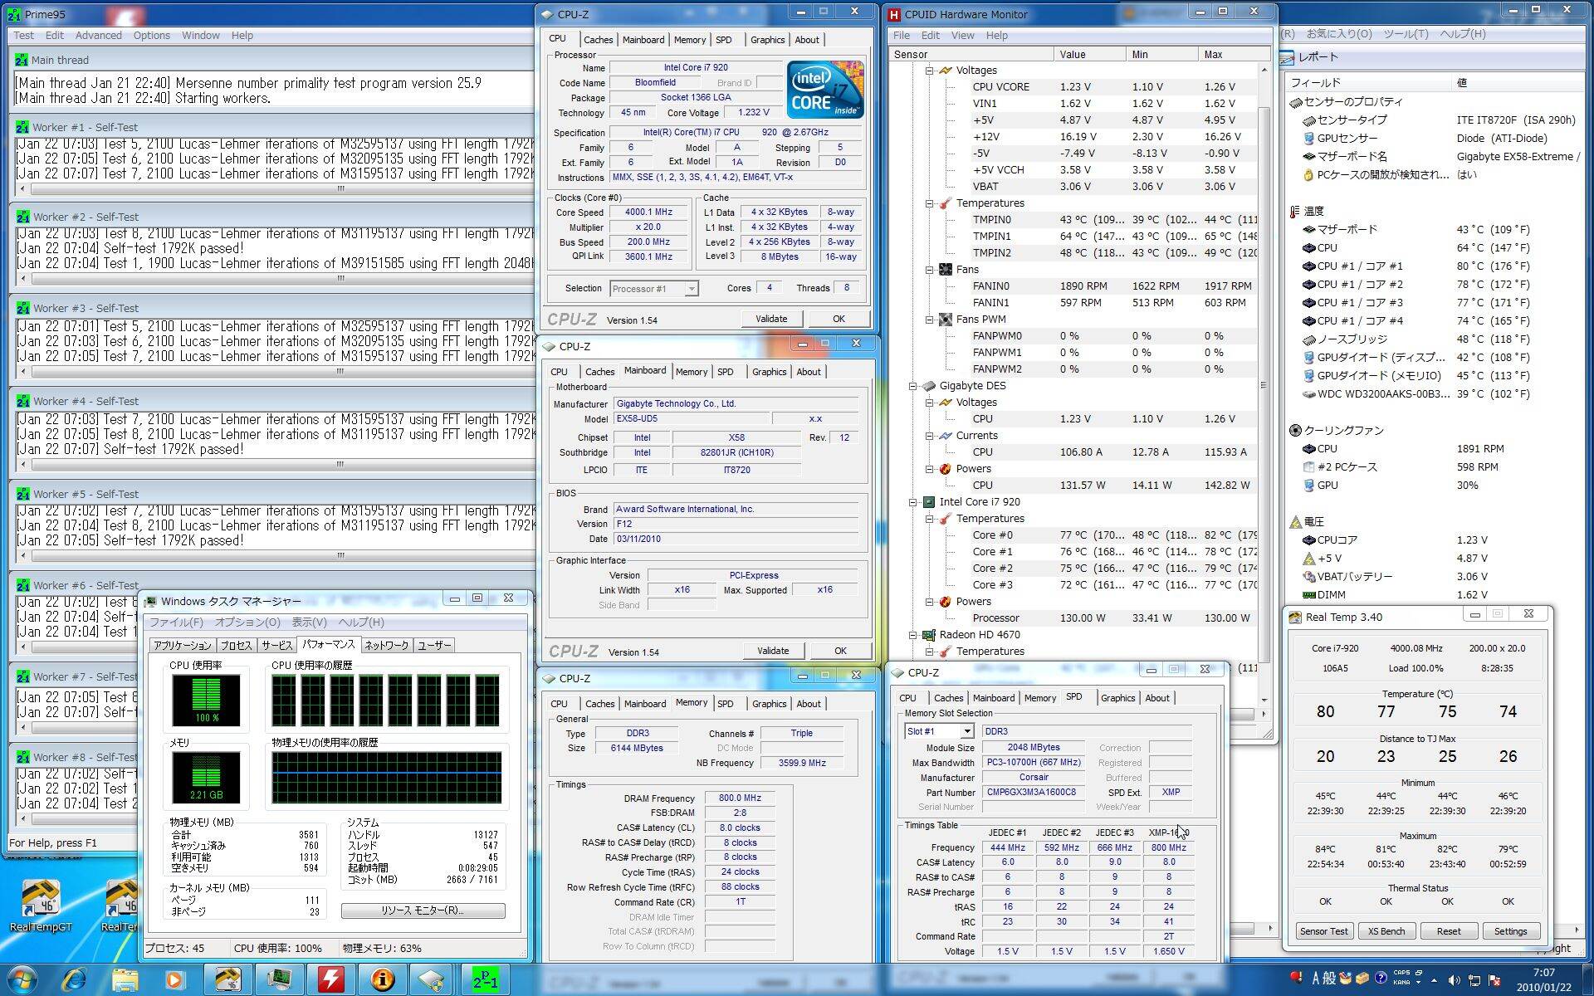1594x996 pixels.
Task: Click the Prime95 taskbar icon
Action: (x=485, y=979)
